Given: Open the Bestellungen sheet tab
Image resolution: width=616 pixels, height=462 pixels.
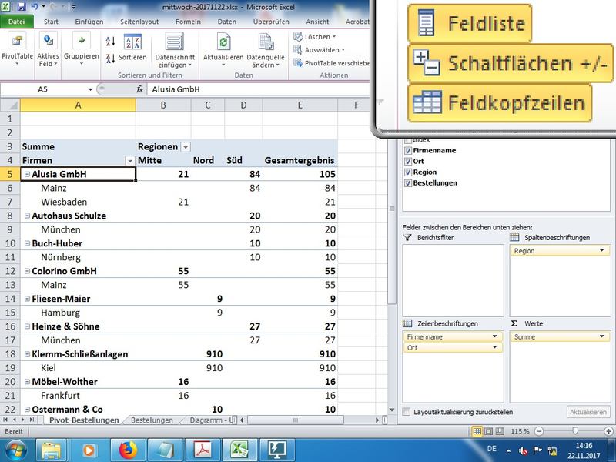Looking at the screenshot, I should tap(152, 420).
